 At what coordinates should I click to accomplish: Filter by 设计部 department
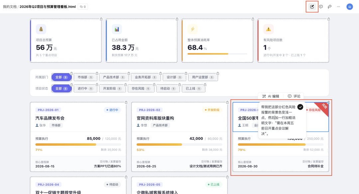click(x=174, y=77)
